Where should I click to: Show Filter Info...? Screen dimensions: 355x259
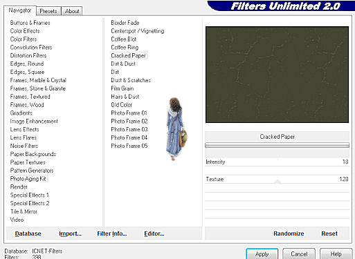click(112, 233)
